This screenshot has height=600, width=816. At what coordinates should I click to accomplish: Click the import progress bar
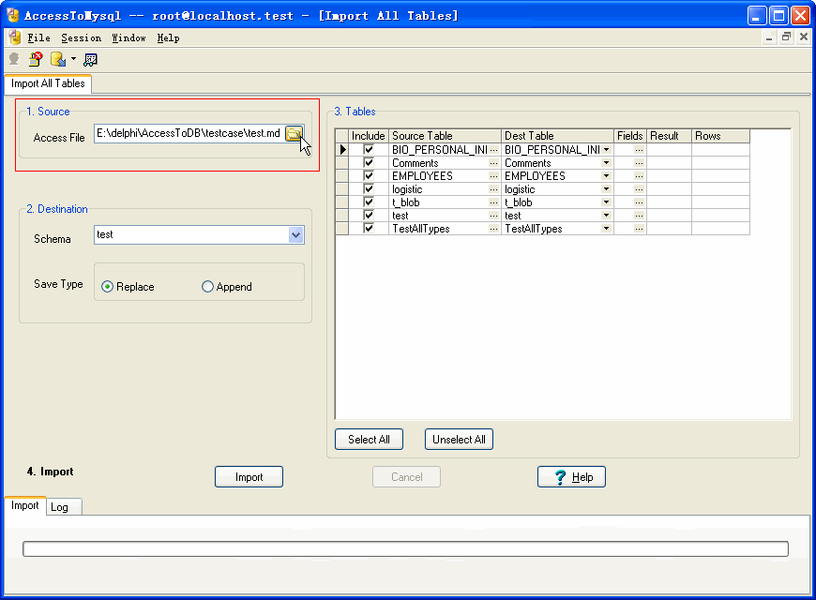coord(405,549)
